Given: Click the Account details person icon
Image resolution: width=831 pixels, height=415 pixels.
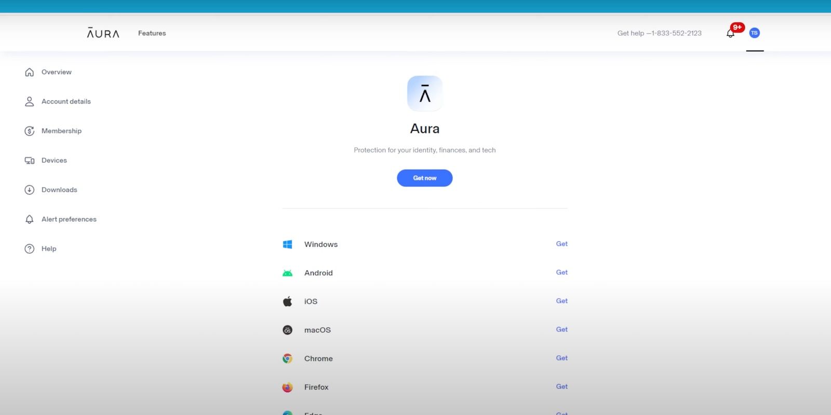Looking at the screenshot, I should pyautogui.click(x=30, y=102).
